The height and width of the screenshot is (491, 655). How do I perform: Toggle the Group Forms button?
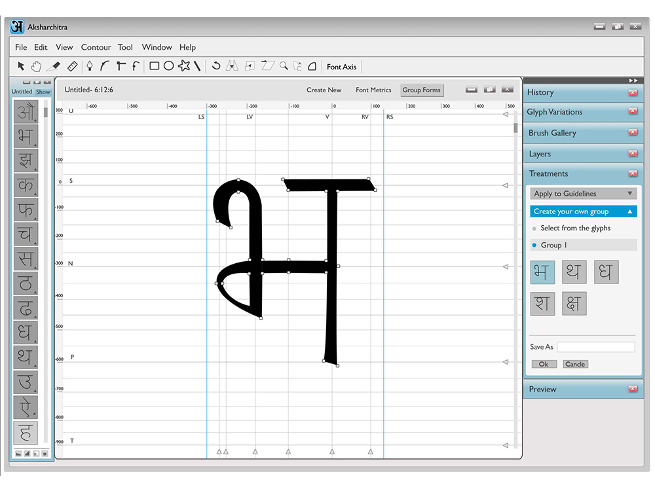click(421, 90)
